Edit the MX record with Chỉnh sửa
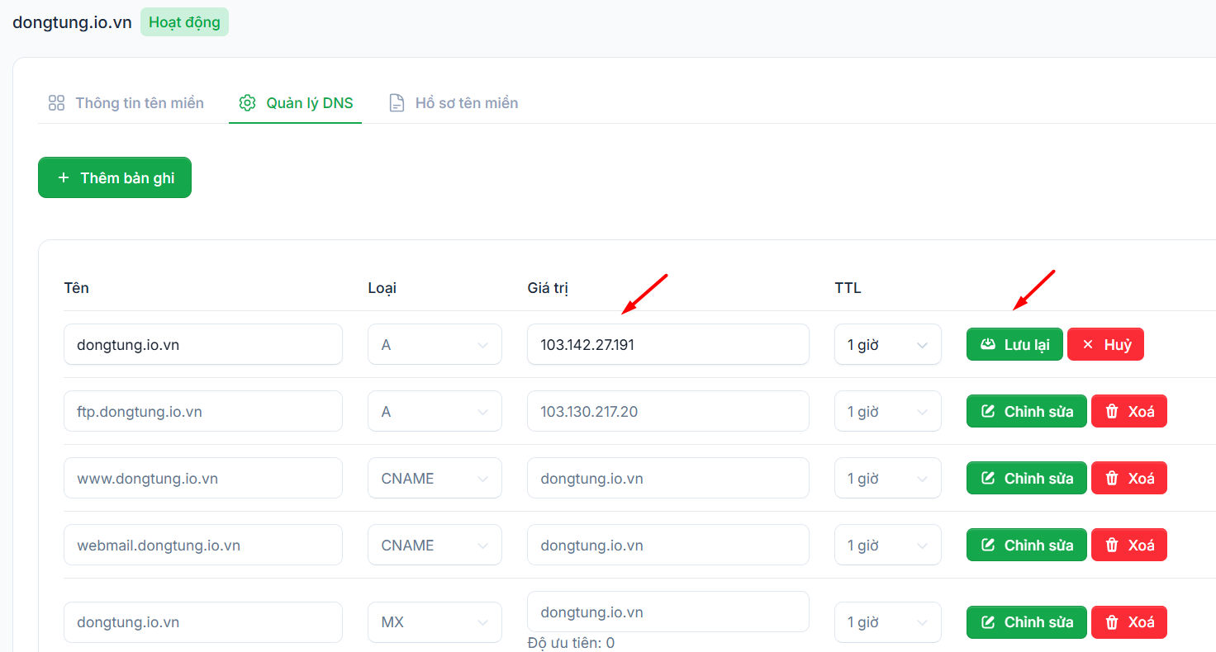1216x652 pixels. click(1027, 621)
